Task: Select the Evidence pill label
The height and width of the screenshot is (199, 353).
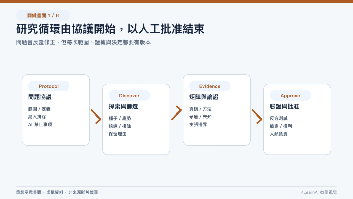Action: coord(210,86)
